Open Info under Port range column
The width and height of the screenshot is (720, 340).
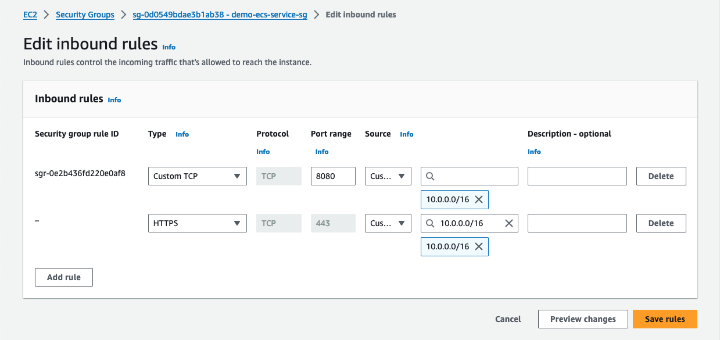coord(322,152)
